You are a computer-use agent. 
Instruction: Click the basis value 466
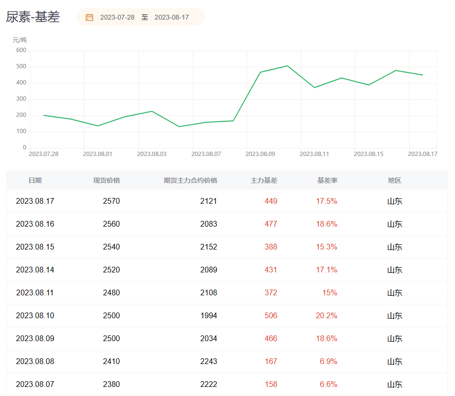[271, 339]
